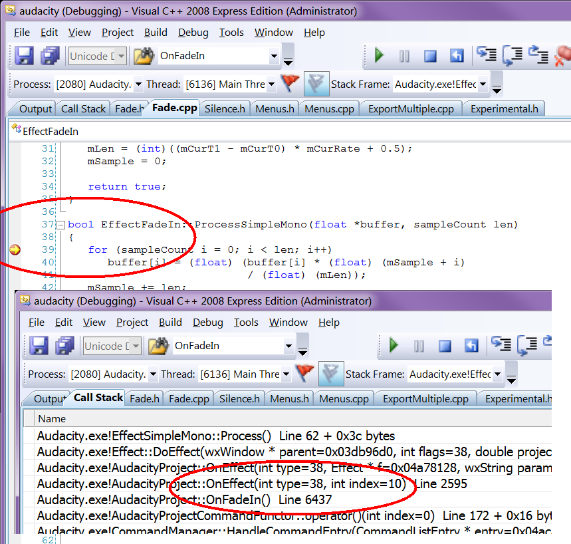Click Find in Files icon in top window

point(144,56)
